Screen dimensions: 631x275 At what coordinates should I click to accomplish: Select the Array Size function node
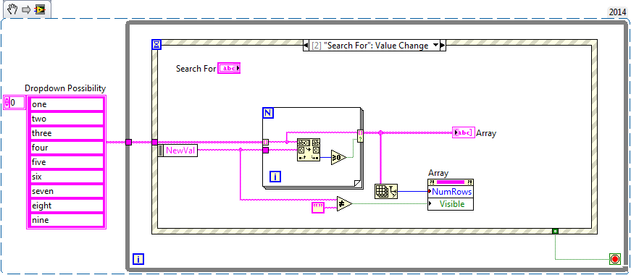pos(386,191)
